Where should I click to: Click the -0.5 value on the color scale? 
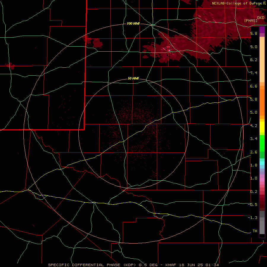tap(252, 205)
